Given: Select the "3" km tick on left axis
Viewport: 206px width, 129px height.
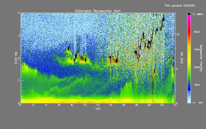Looking at the screenshot, I should (19, 35).
